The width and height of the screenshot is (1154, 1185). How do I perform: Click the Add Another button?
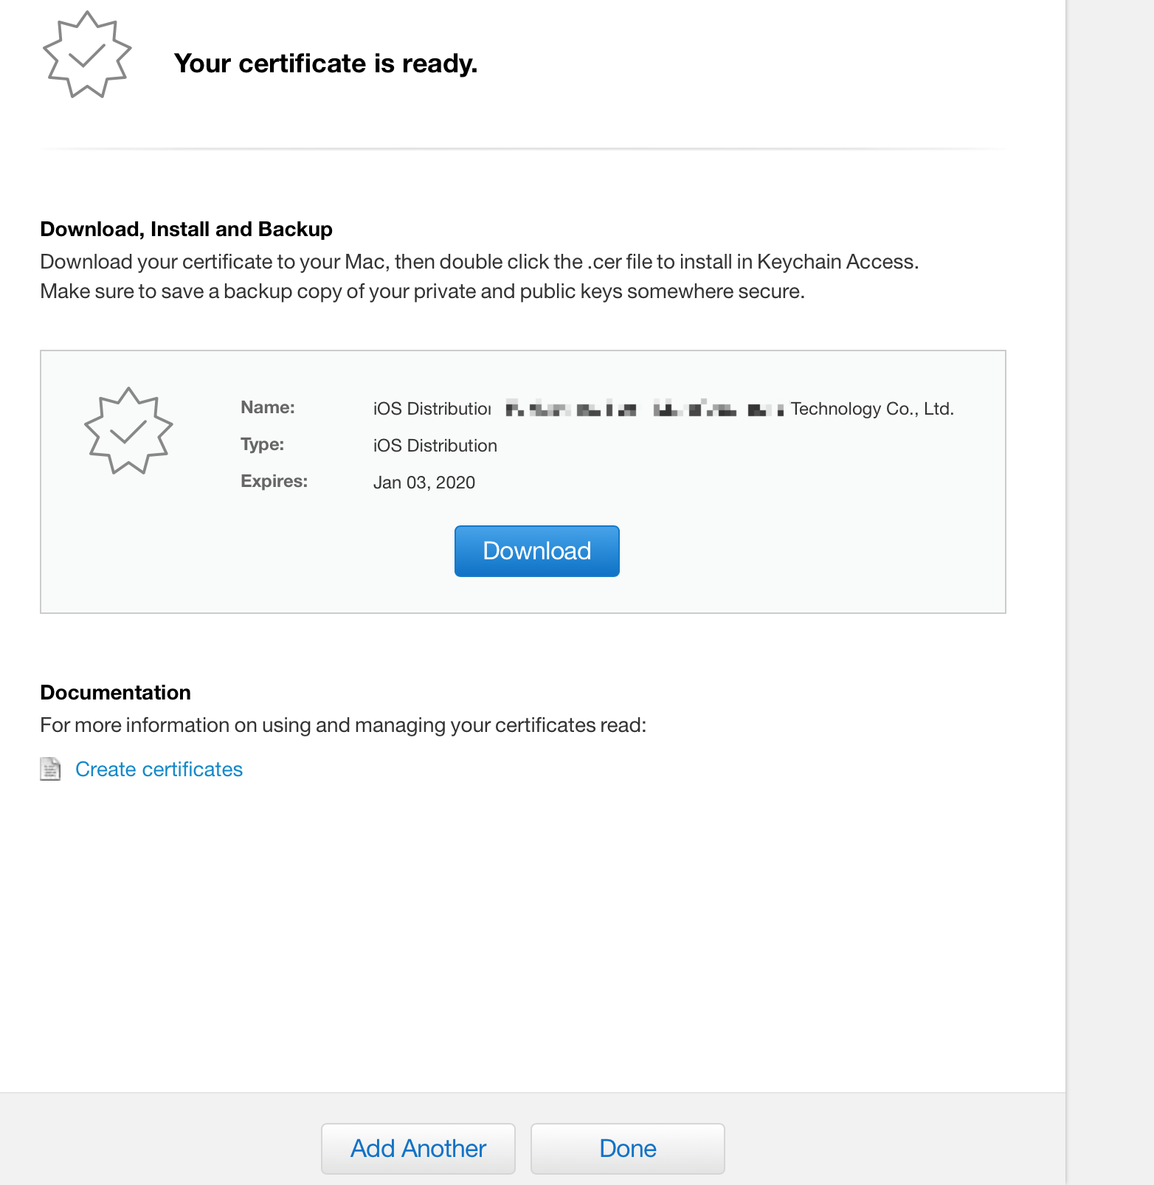click(418, 1148)
